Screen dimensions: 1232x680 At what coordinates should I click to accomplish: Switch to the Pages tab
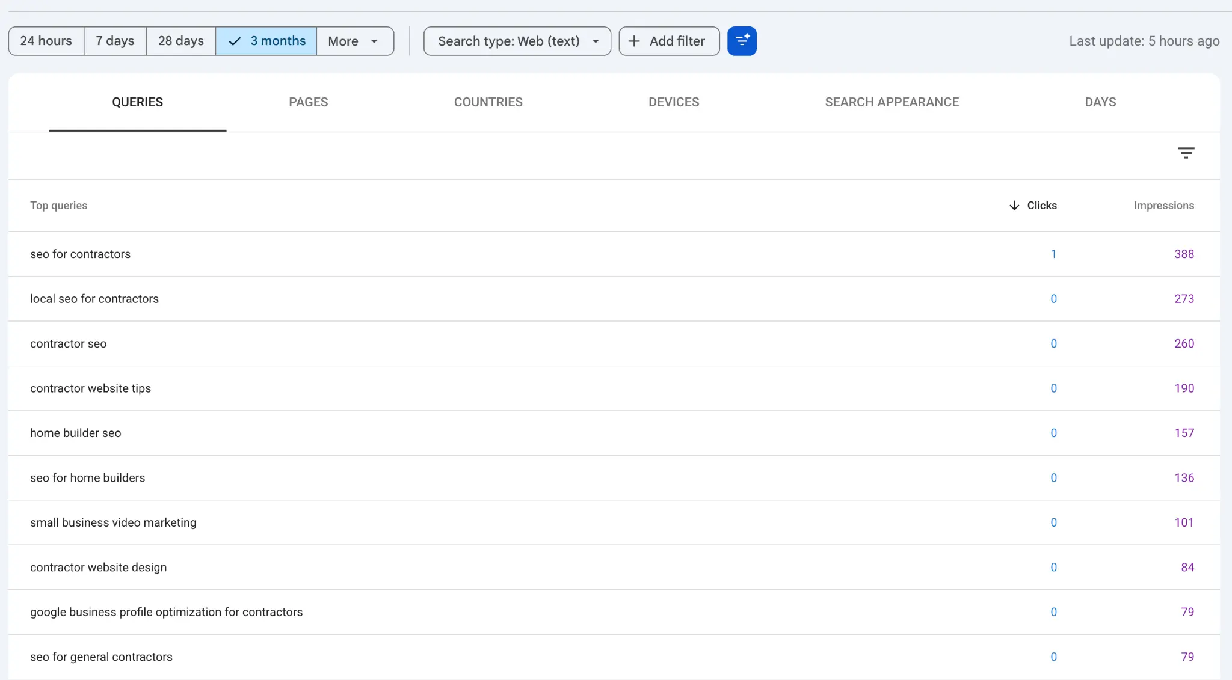[x=309, y=102]
